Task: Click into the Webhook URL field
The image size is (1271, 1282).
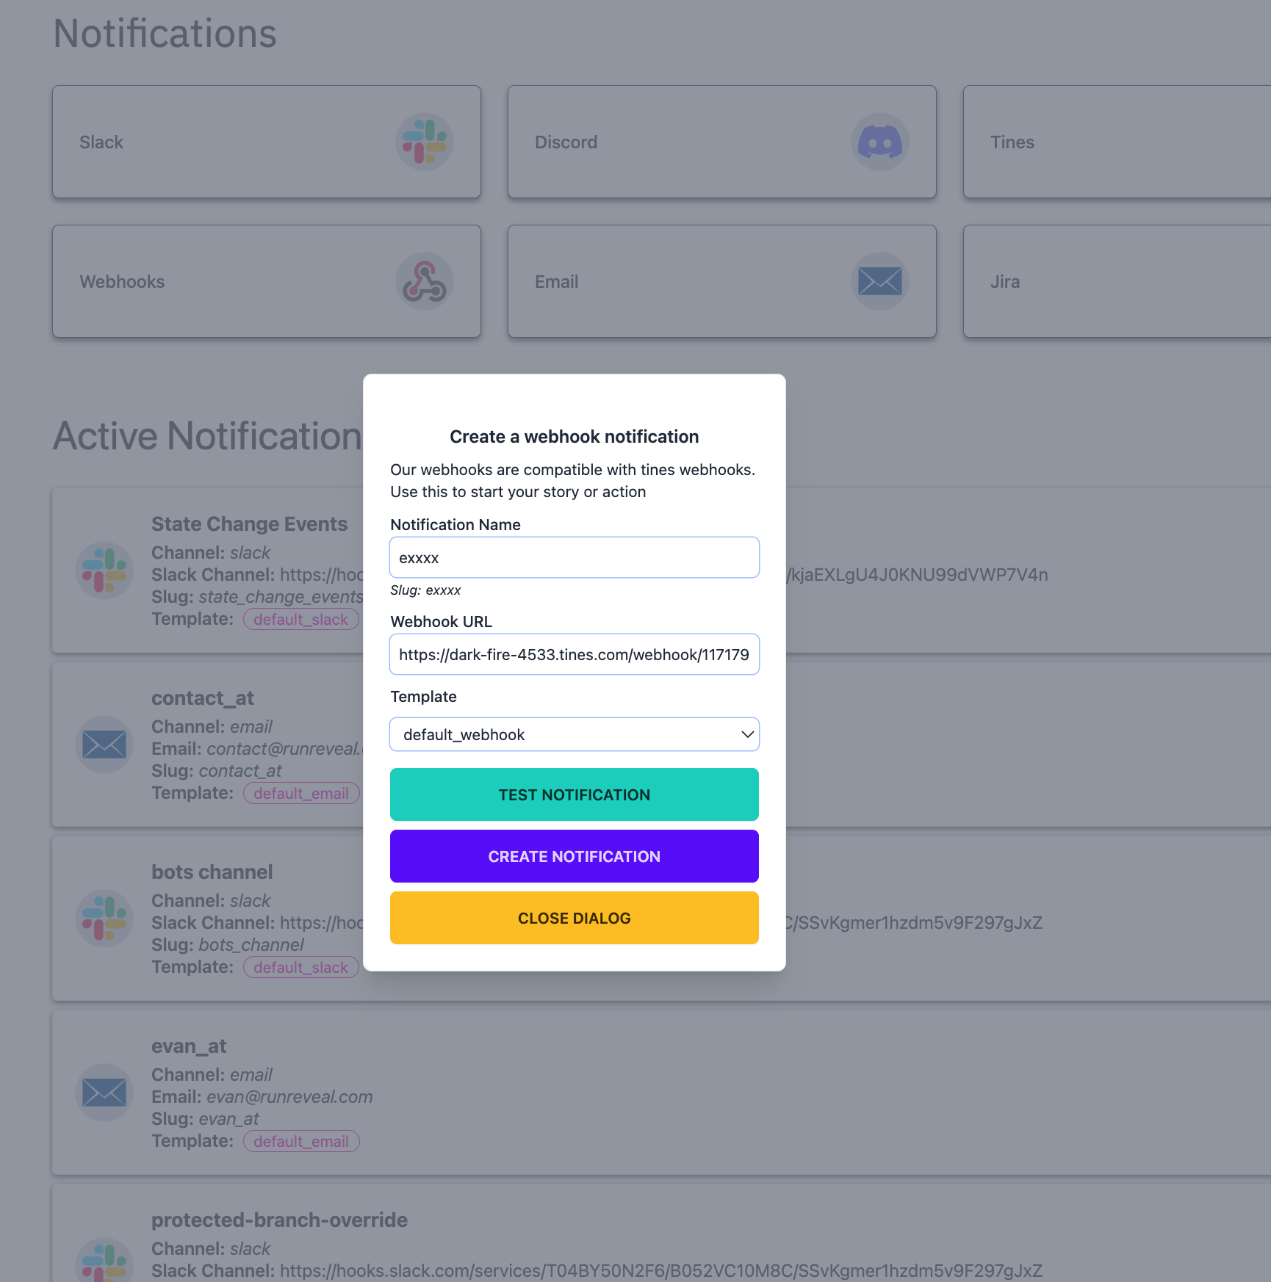Action: pyautogui.click(x=574, y=654)
